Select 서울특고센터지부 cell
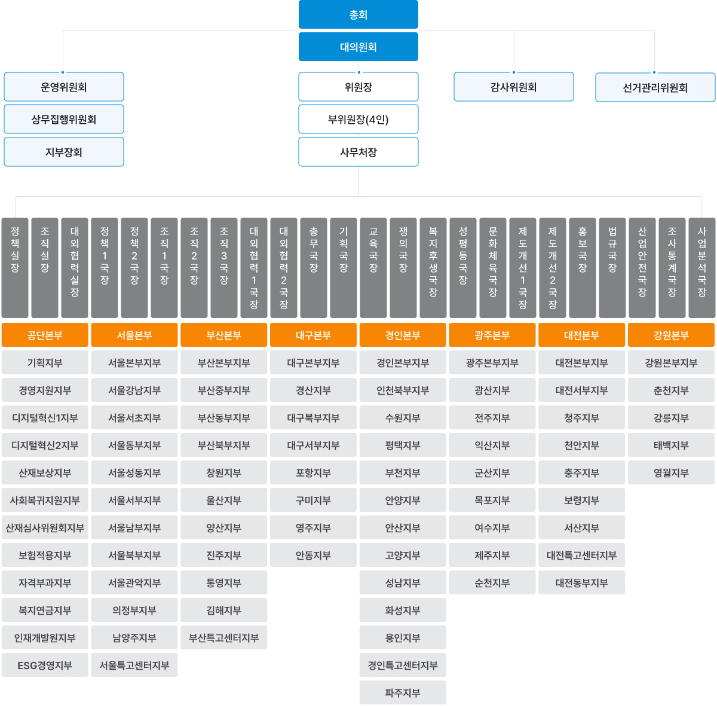The width and height of the screenshot is (717, 708). 134,666
